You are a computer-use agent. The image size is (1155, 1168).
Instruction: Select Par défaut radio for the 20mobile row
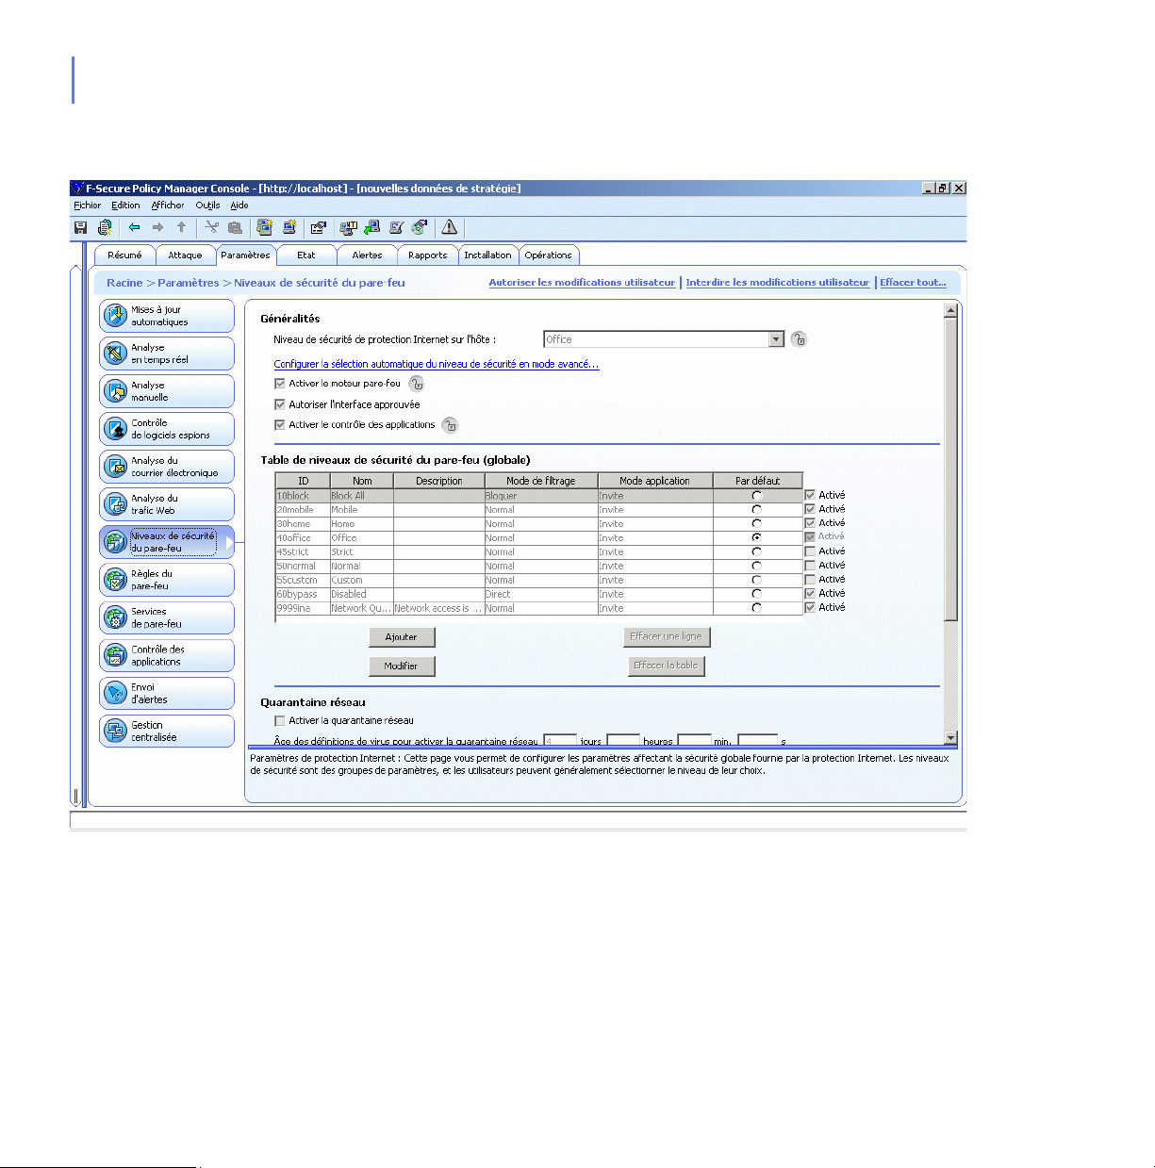click(x=757, y=510)
